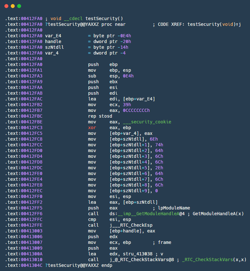Select the var_E4 variable definition
The image size is (250, 271).
click(88, 36)
